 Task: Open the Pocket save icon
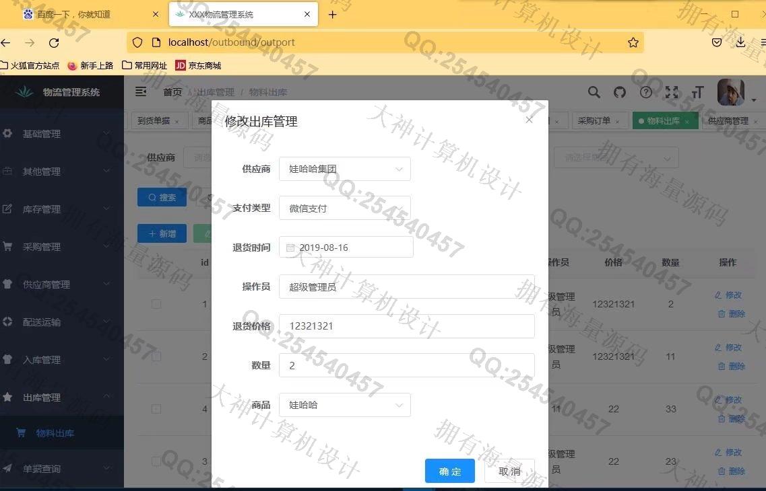click(x=717, y=42)
